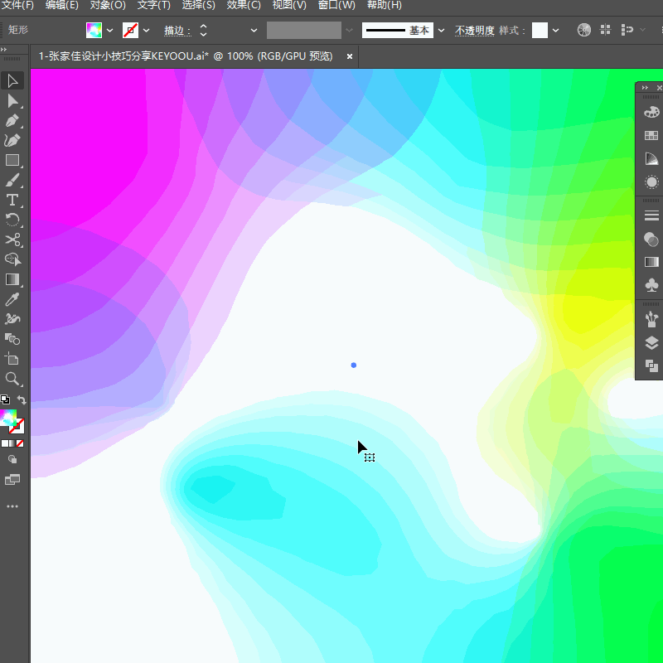663x663 pixels.
Task: Set color mode with the solid color box
Action: coord(5,443)
